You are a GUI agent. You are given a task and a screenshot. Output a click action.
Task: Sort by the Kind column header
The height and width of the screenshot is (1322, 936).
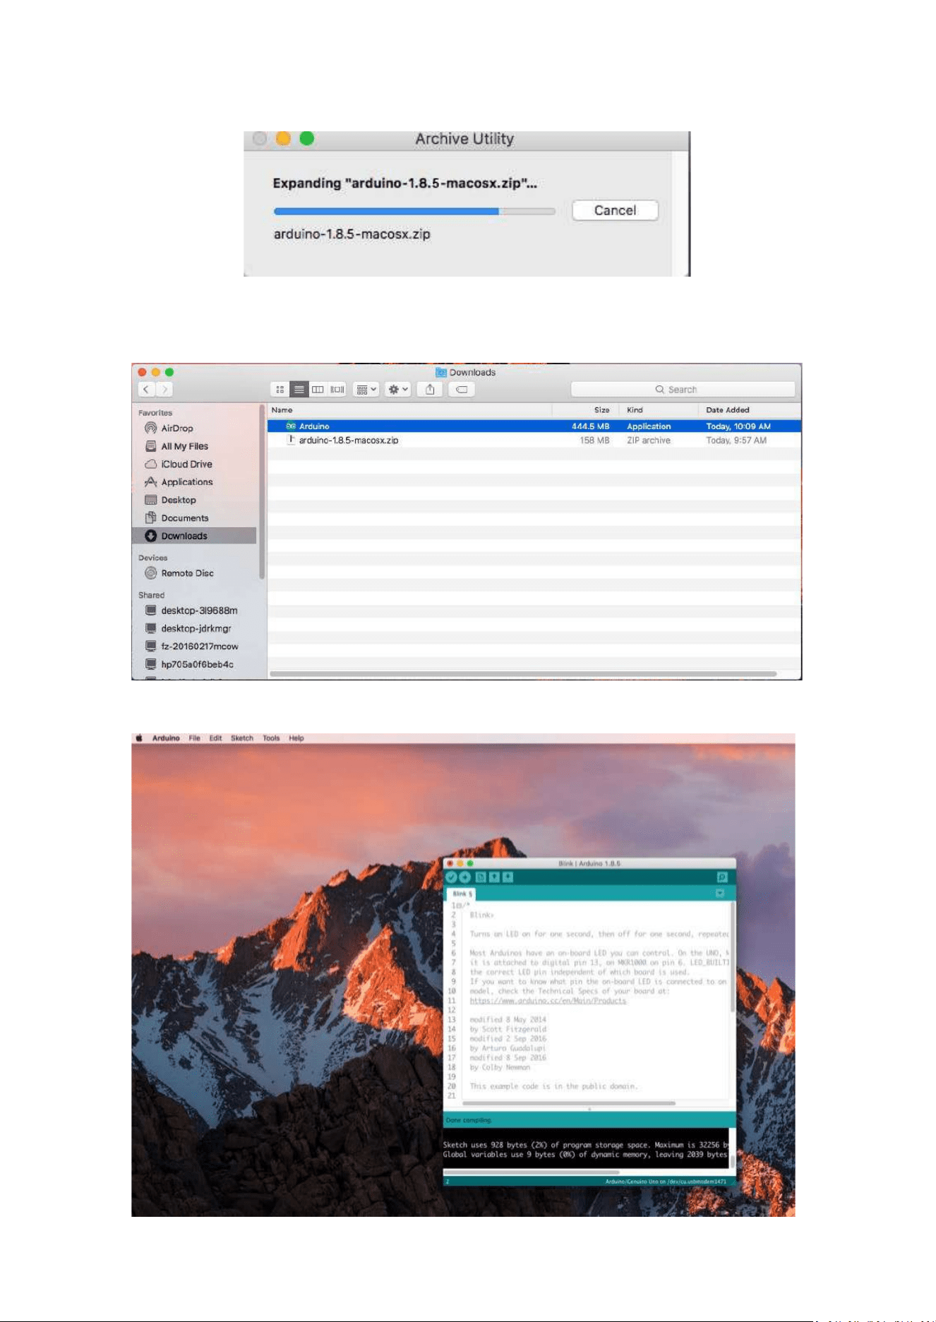(x=659, y=410)
